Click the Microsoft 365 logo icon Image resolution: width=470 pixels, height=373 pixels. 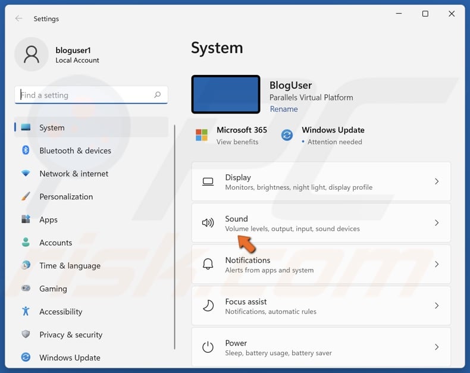coord(202,135)
